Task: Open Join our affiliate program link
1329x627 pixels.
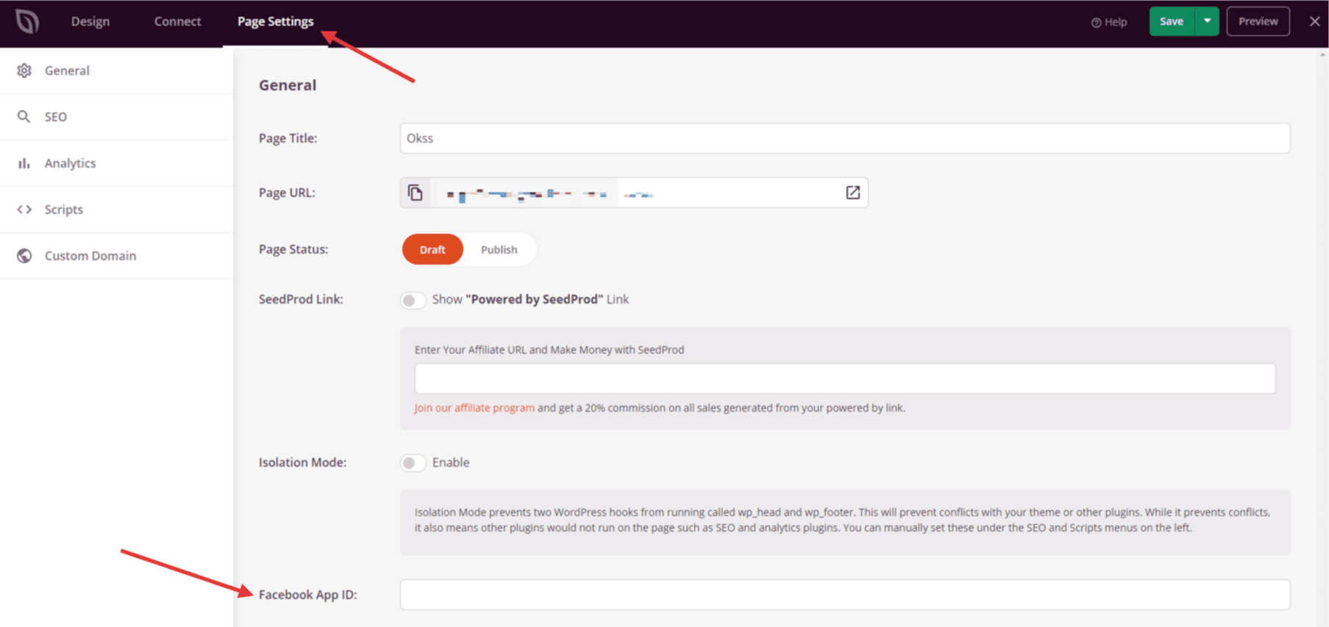Action: 474,408
